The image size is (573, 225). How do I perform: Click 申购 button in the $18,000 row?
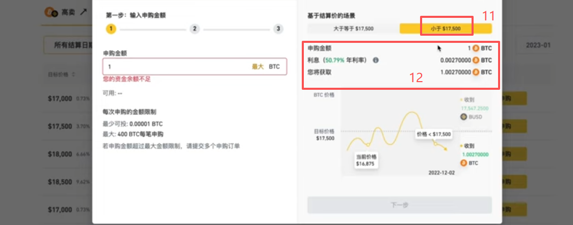(x=514, y=154)
